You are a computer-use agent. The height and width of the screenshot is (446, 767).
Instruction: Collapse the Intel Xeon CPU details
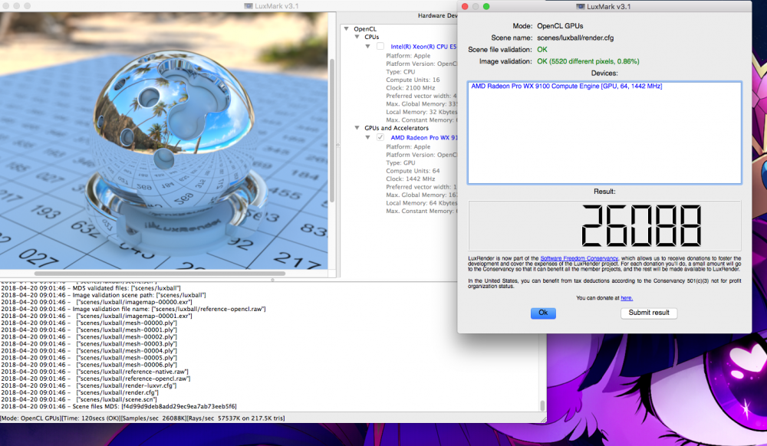point(368,47)
